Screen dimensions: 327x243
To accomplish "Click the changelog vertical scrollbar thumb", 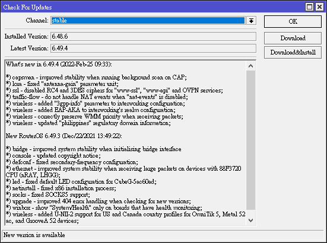I will click(x=250, y=140).
